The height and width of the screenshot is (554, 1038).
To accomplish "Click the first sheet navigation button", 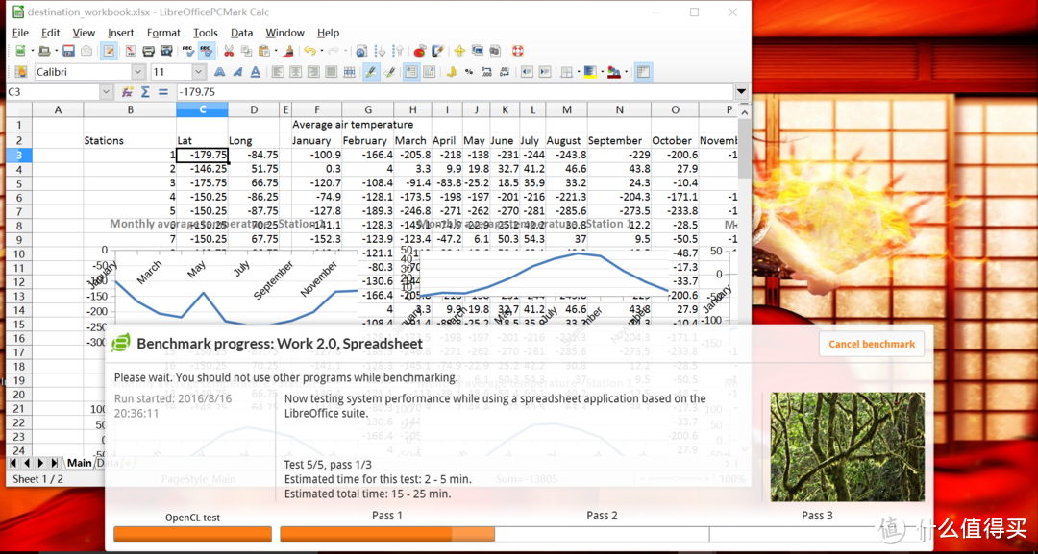I will 13,464.
